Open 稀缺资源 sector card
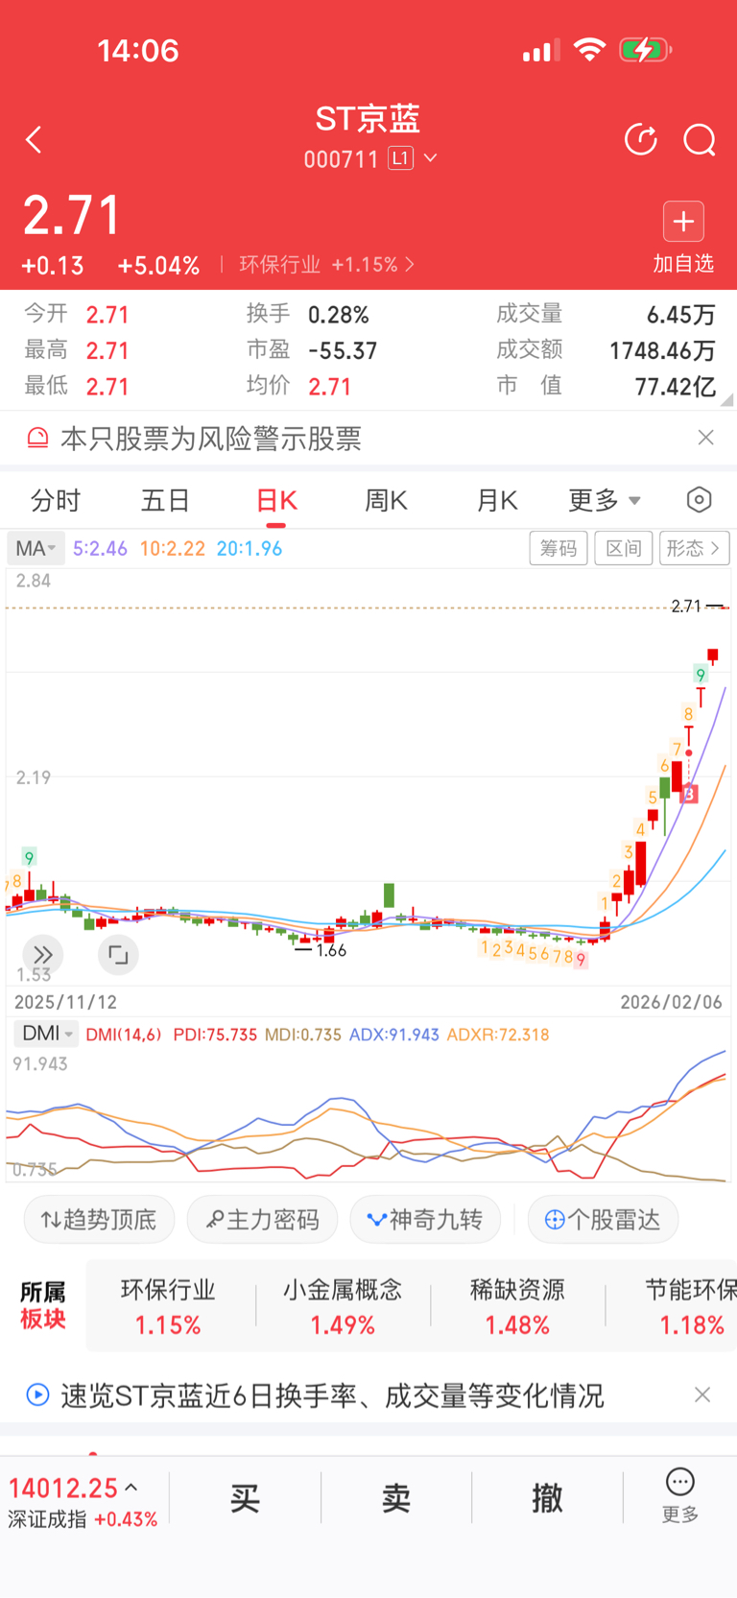 pyautogui.click(x=517, y=1307)
